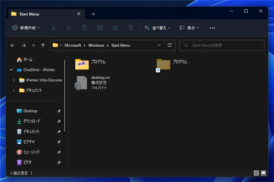Click the navigation pane scrollbar
The height and width of the screenshot is (182, 274).
click(64, 96)
